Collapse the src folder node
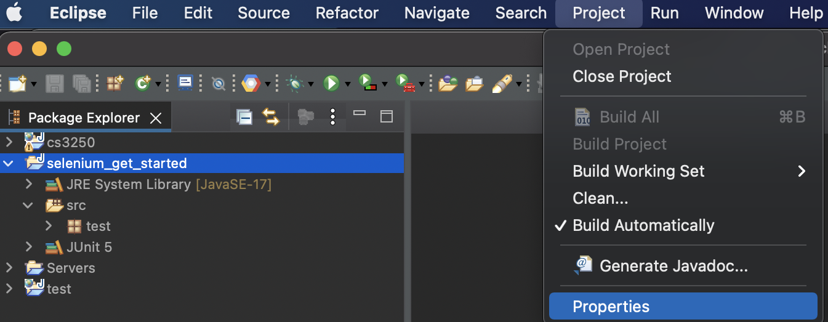Viewport: 828px width, 322px height. click(28, 205)
